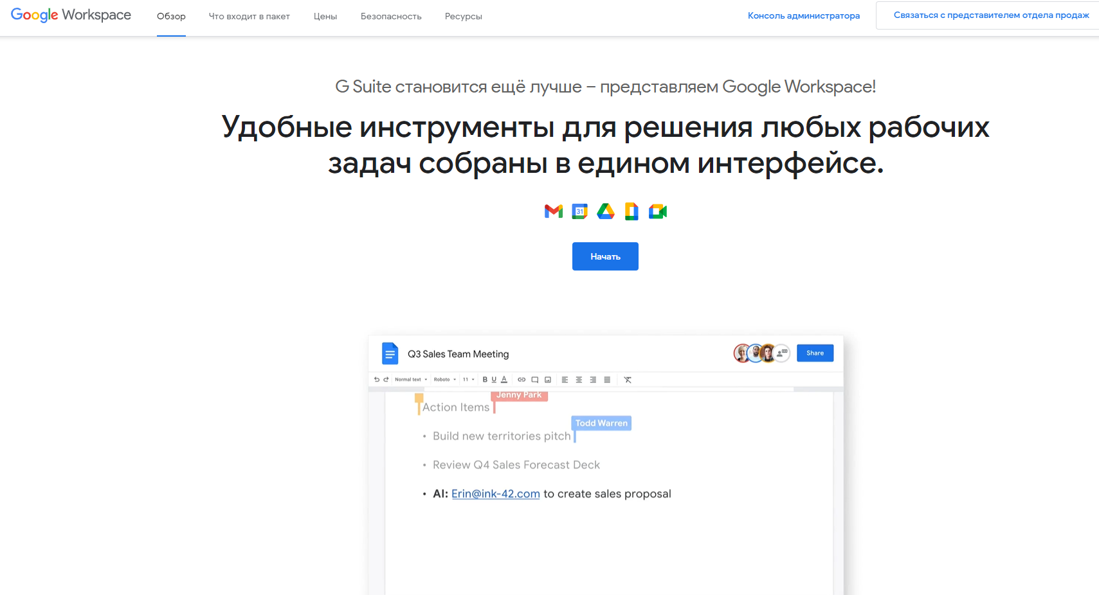
Task: Open the Обзор tab
Action: tap(171, 16)
